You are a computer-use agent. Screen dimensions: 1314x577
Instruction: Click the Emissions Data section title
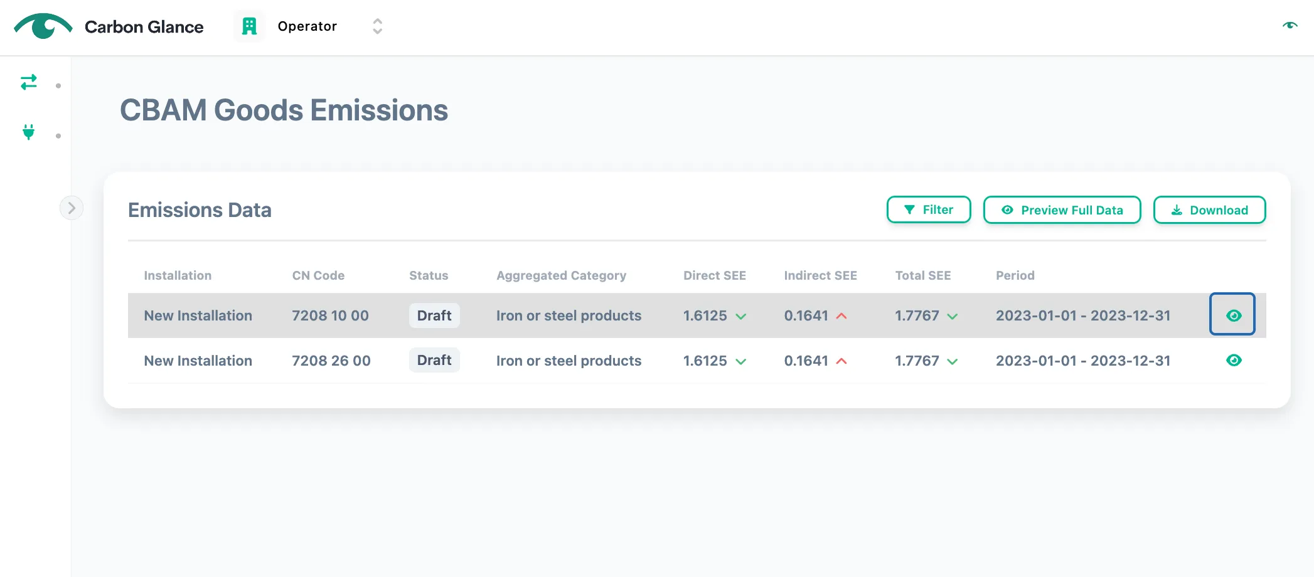coord(200,209)
